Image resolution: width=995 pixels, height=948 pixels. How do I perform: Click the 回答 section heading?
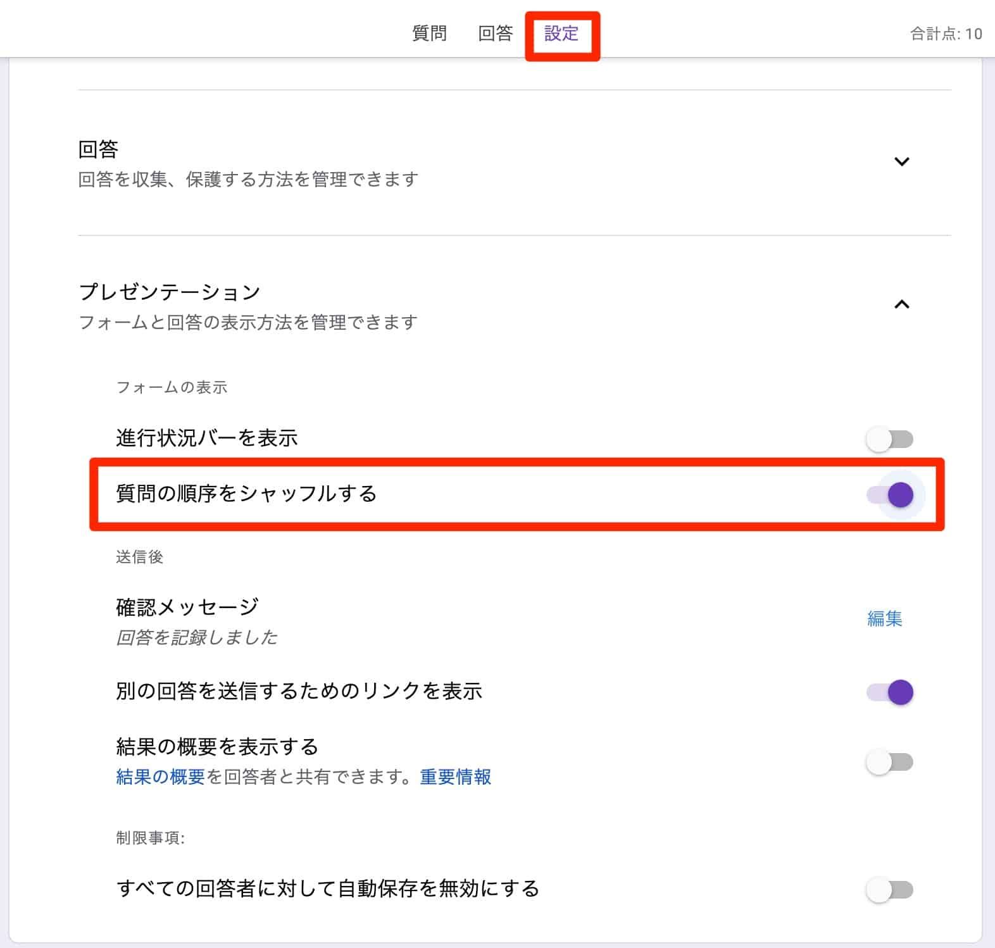tap(98, 149)
